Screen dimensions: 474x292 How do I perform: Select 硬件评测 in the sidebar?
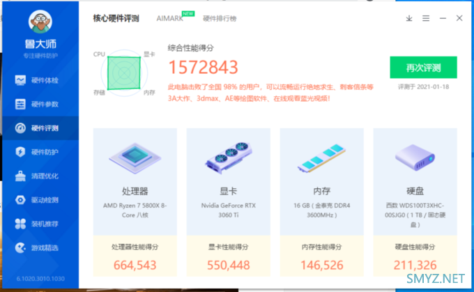pyautogui.click(x=40, y=128)
